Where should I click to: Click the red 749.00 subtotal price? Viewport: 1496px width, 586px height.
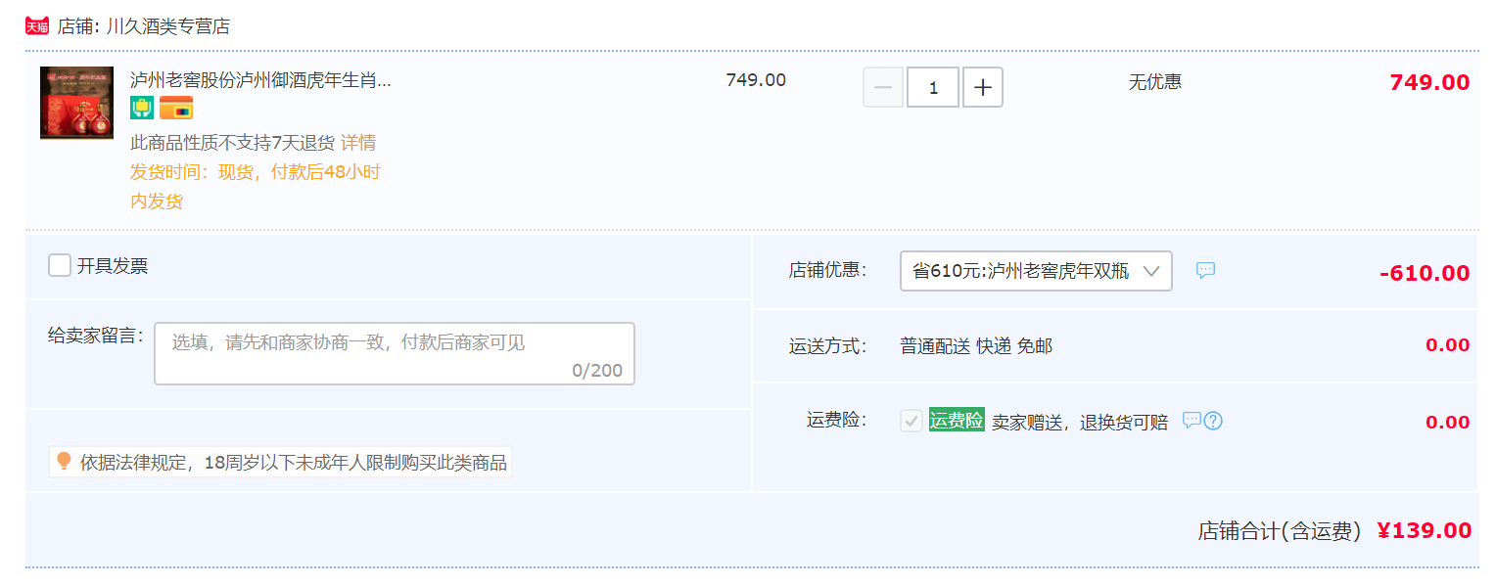click(x=1429, y=82)
